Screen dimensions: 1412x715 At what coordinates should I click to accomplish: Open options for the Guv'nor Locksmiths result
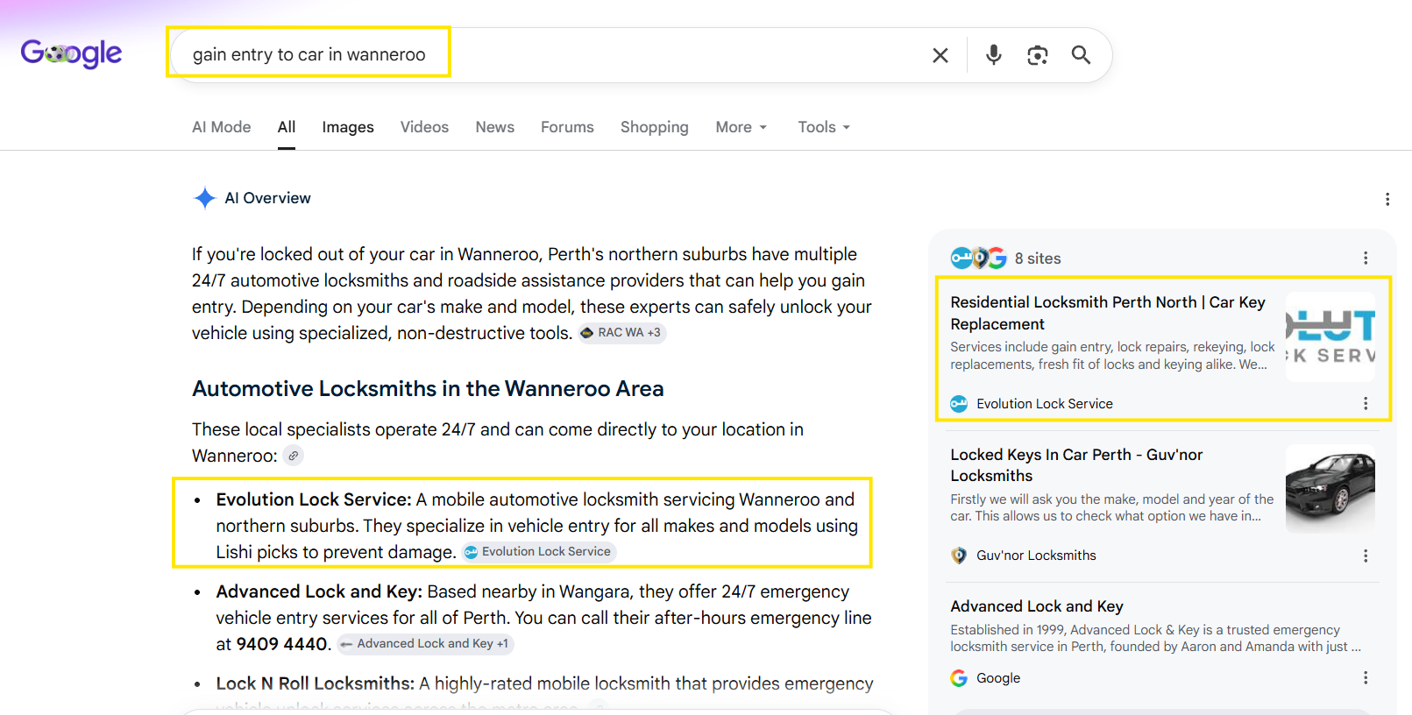1366,556
